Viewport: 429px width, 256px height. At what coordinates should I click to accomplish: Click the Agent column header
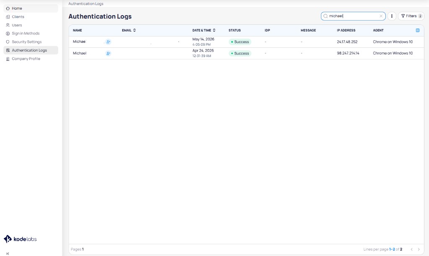tap(378, 30)
